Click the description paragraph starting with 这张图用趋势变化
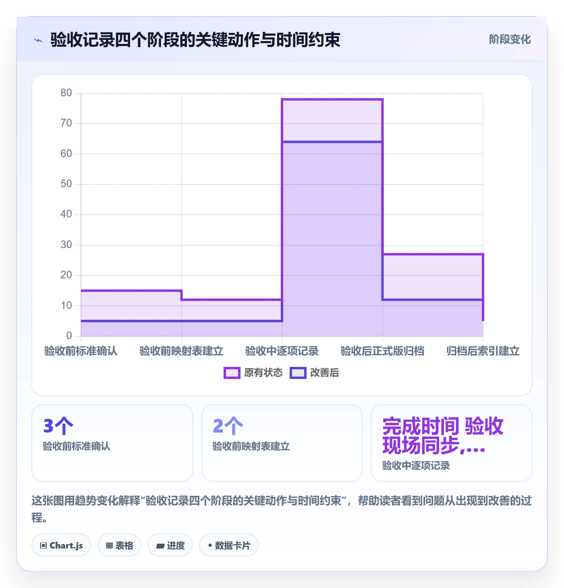564x588 pixels. pos(282,509)
